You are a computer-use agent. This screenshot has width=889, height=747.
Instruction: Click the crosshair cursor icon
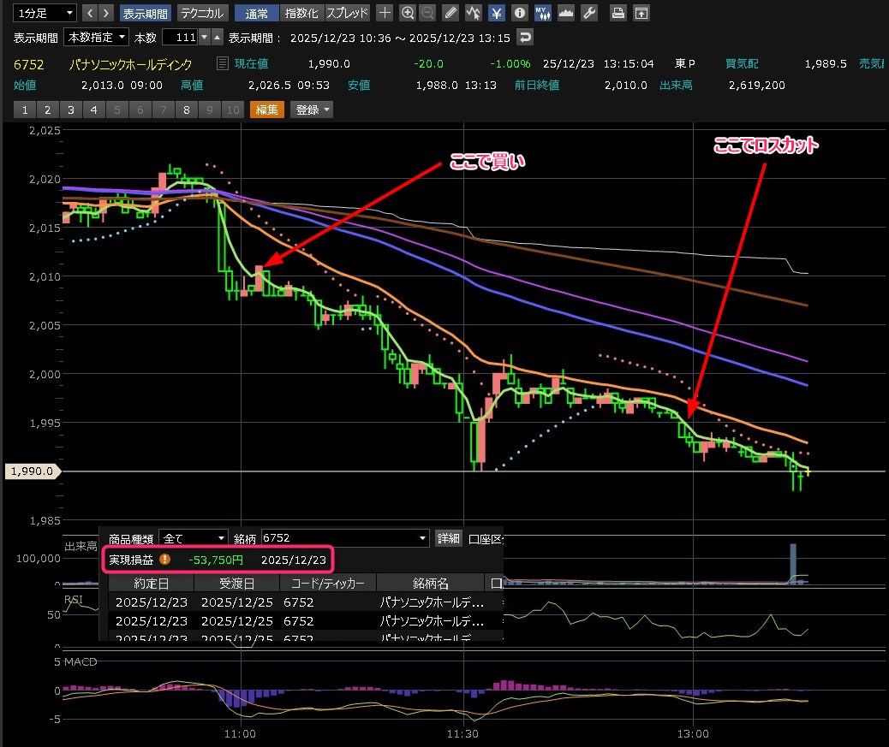pos(385,13)
